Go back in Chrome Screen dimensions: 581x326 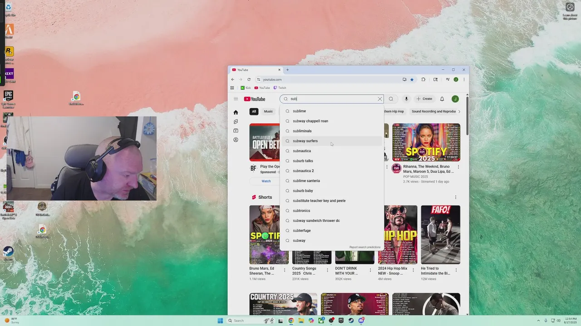233,79
